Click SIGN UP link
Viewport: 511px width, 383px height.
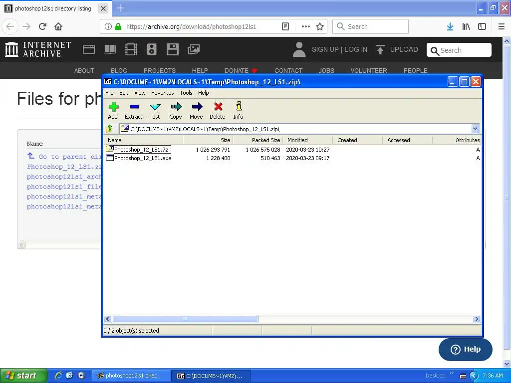coord(325,49)
